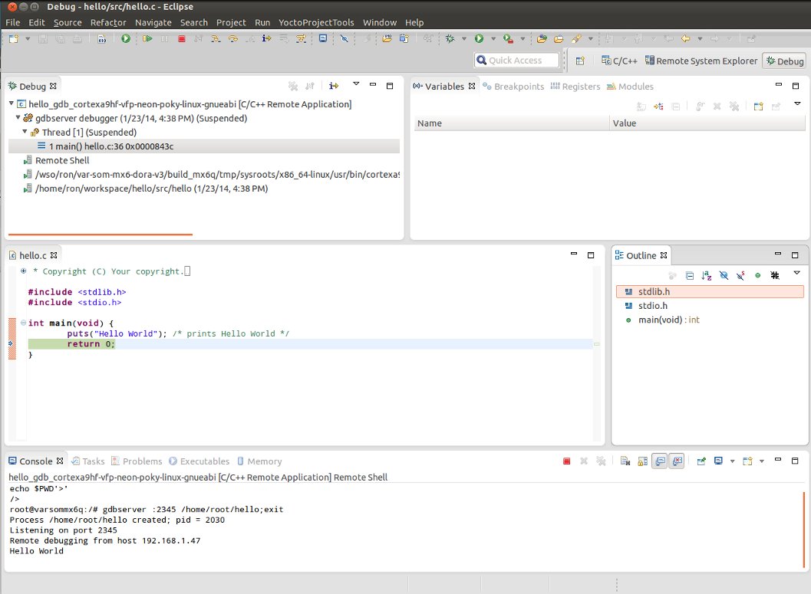Open the Remote System Explorer perspective

(701, 61)
